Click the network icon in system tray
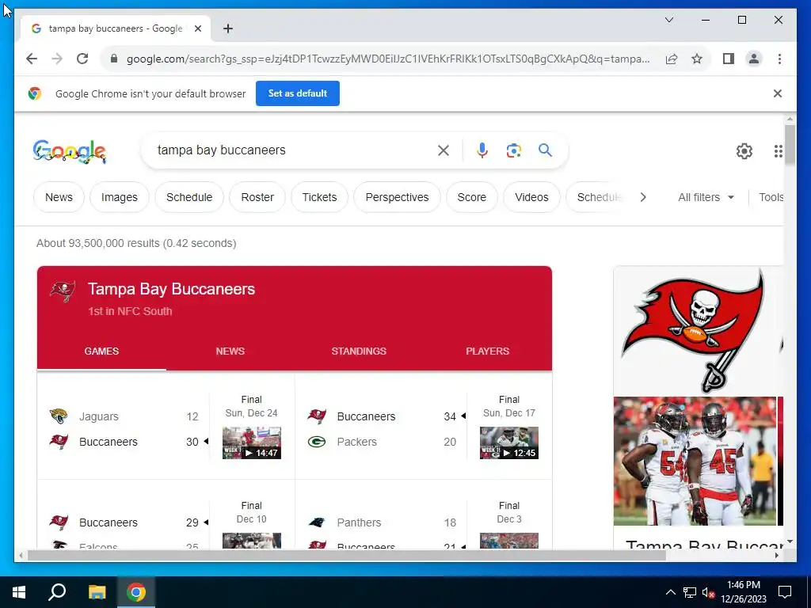This screenshot has height=608, width=811. pos(690,592)
